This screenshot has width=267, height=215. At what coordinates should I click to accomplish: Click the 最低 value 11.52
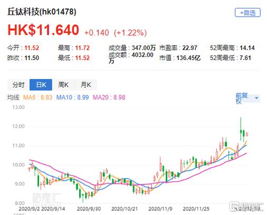point(82,58)
